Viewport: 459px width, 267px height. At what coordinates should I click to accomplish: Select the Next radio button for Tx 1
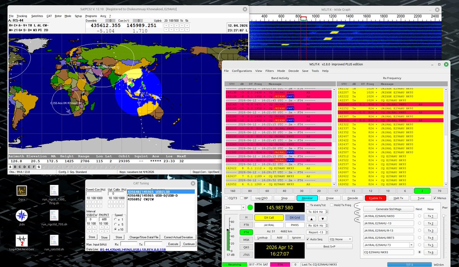tap(420, 216)
